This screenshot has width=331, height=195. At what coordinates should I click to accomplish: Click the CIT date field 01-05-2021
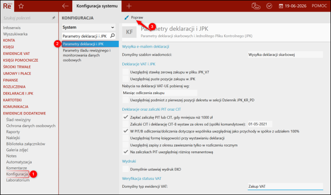260,124
